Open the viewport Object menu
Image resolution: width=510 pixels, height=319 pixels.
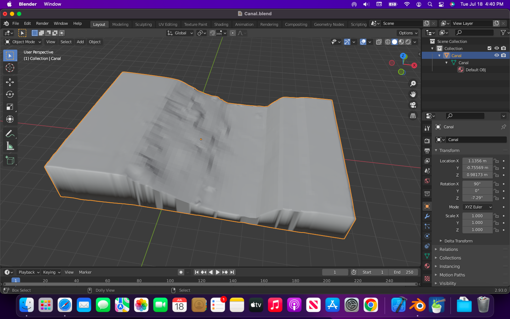click(x=95, y=42)
